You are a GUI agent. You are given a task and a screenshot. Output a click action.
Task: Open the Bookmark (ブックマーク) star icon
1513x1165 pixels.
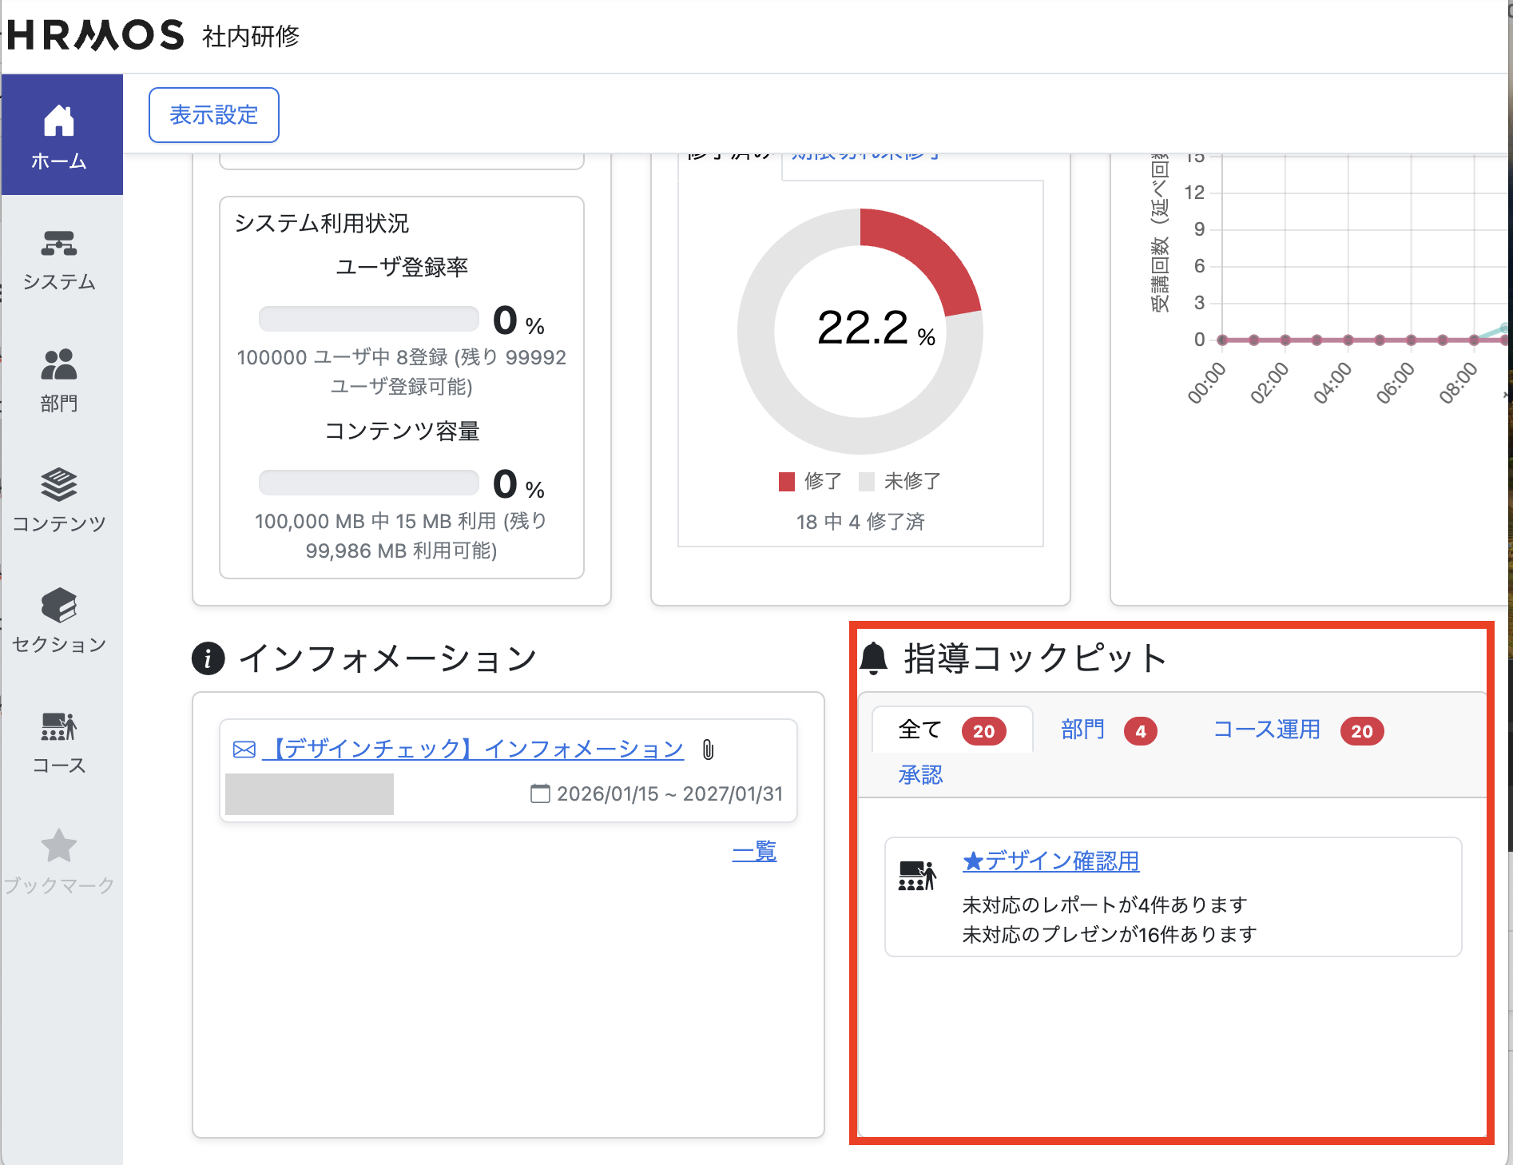59,847
